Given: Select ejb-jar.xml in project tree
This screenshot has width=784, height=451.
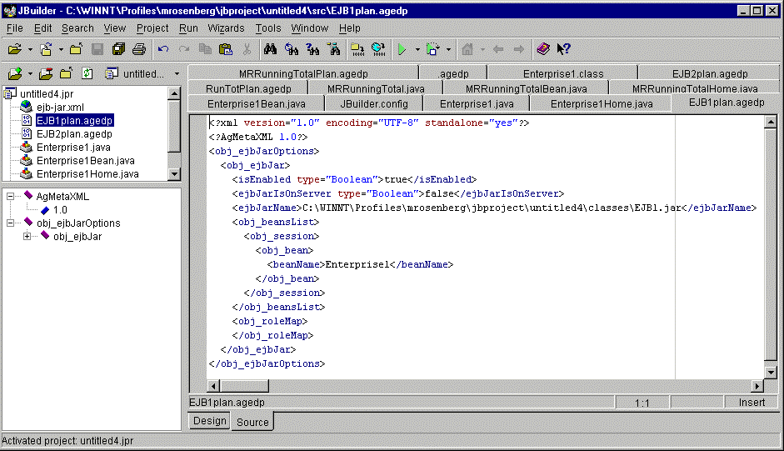Looking at the screenshot, I should (60, 107).
